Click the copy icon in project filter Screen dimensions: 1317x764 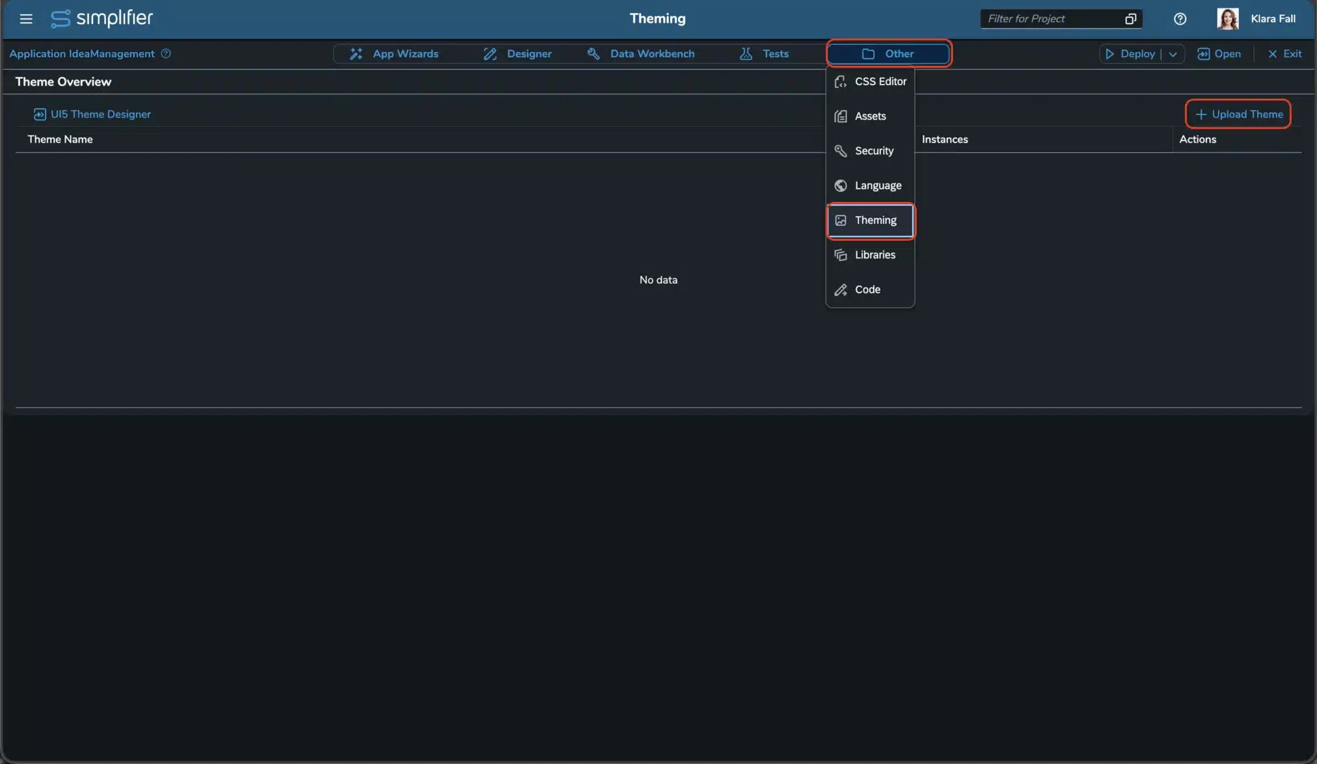(x=1130, y=19)
